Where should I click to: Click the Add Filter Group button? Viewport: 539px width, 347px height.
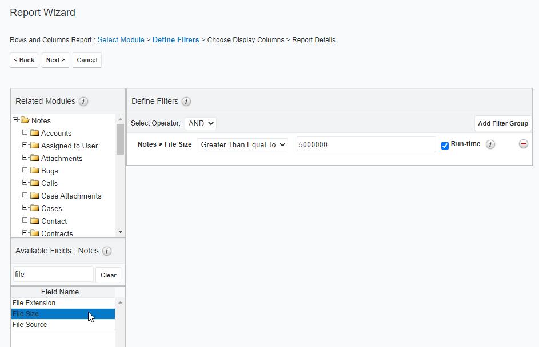(x=502, y=123)
